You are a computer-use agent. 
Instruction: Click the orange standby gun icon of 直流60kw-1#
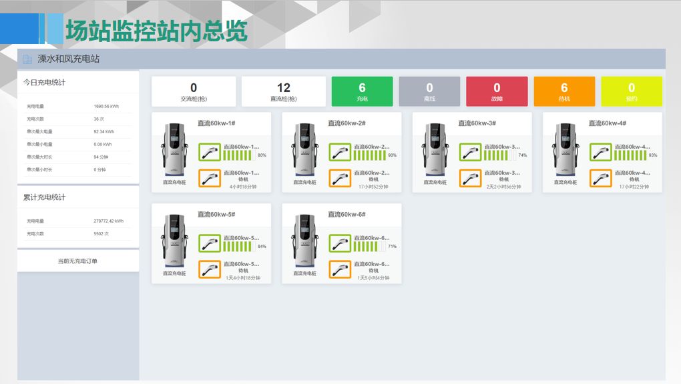(x=210, y=178)
